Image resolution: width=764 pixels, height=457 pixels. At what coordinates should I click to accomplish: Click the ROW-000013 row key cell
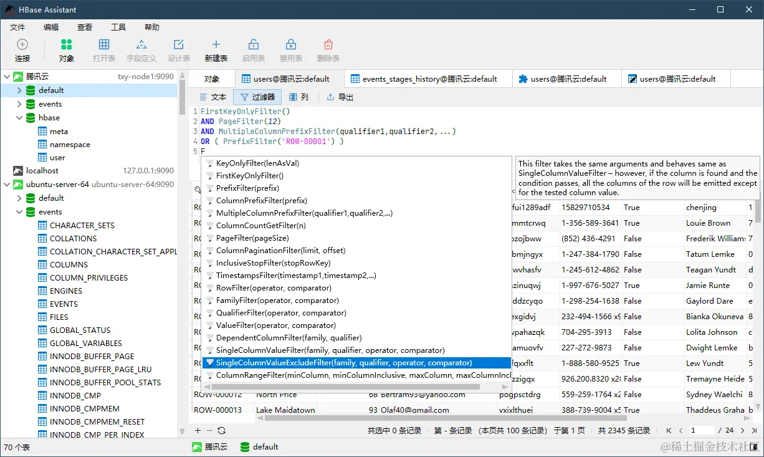click(222, 410)
